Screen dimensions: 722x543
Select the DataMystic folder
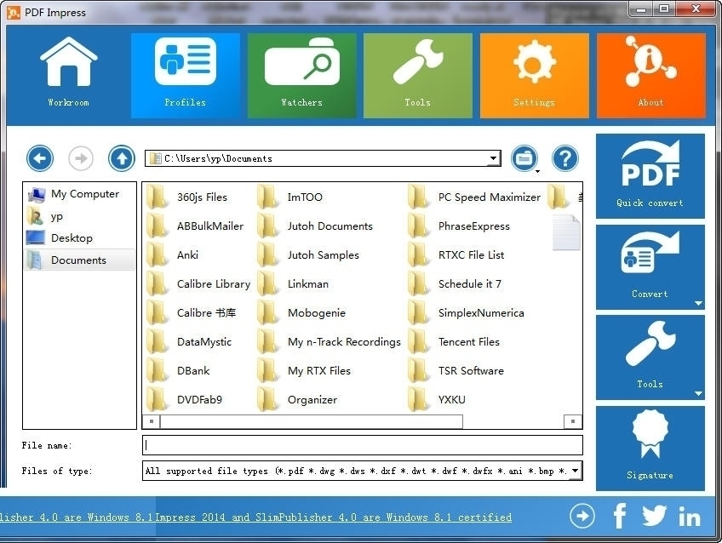pyautogui.click(x=189, y=341)
